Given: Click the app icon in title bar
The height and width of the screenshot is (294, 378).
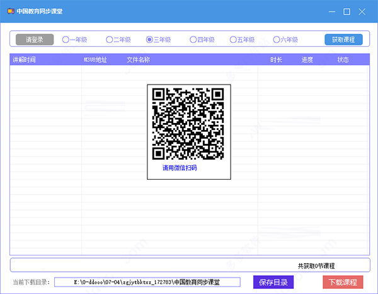Looking at the screenshot, I should pyautogui.click(x=11, y=11).
